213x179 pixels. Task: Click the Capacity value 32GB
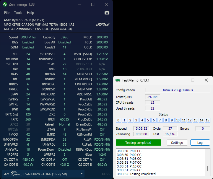click(64, 37)
